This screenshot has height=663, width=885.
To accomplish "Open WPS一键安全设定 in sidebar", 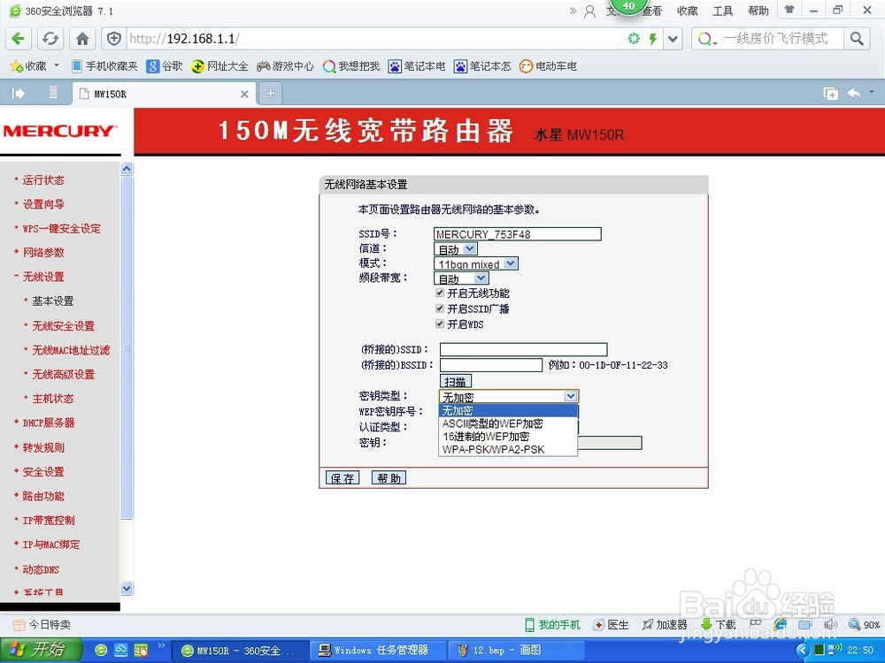I will click(x=62, y=228).
